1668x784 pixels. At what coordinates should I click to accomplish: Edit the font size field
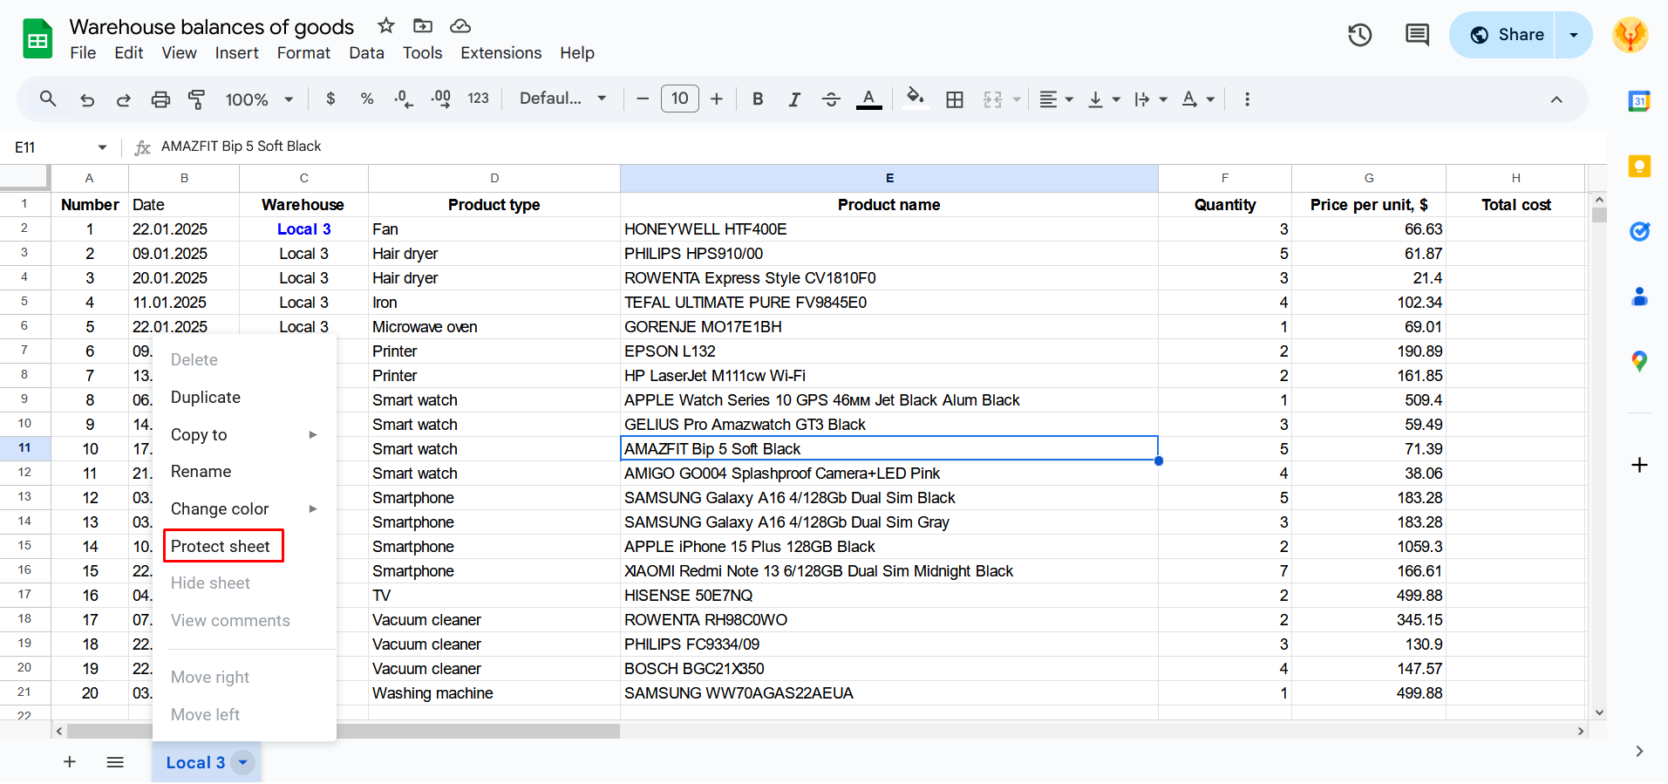pyautogui.click(x=680, y=99)
